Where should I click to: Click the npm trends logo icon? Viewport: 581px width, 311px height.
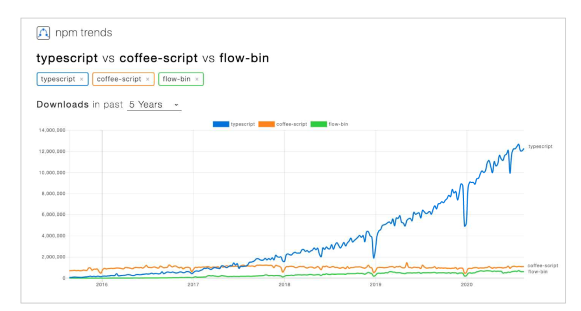pos(43,33)
